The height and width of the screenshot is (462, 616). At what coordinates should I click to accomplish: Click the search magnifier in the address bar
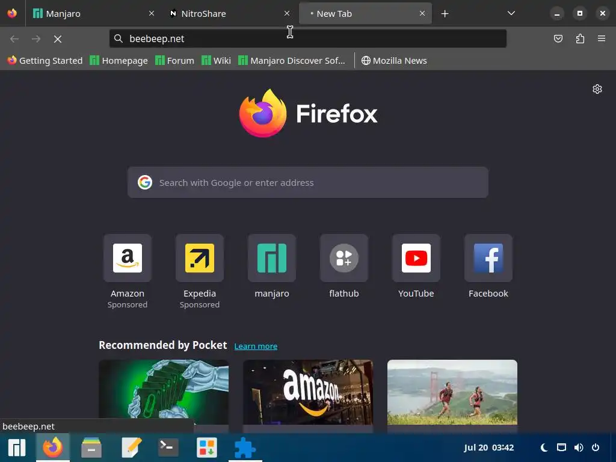(119, 38)
